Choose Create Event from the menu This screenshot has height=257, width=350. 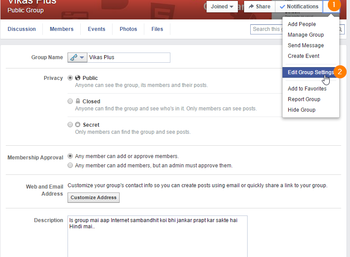tap(311, 56)
